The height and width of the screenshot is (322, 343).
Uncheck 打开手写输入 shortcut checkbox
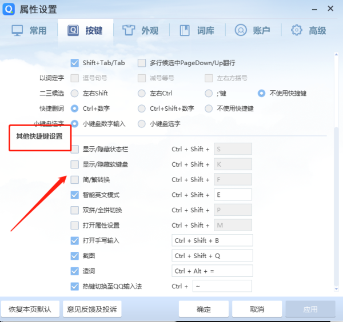click(74, 241)
